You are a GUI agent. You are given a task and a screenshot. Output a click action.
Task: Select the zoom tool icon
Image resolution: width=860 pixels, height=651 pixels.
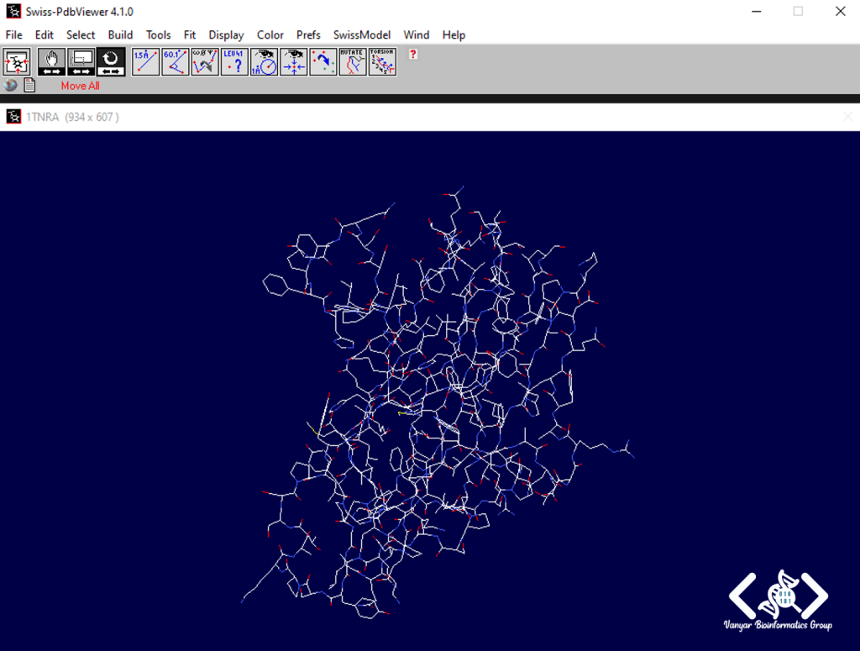pos(81,62)
